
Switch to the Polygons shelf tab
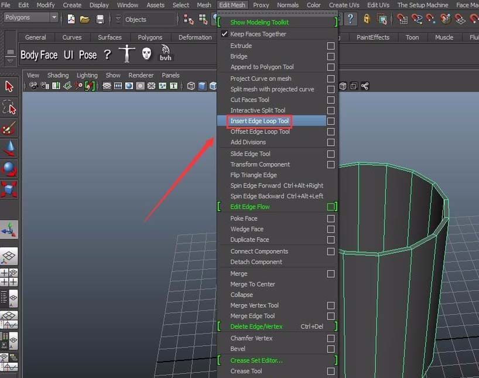point(150,38)
